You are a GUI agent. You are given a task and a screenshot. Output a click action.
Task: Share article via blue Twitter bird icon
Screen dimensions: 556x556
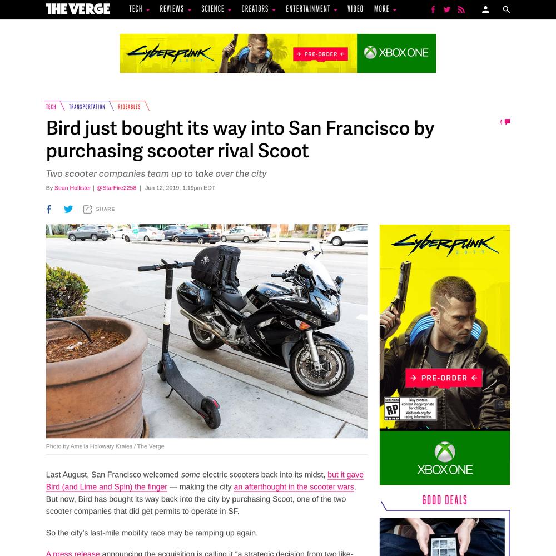point(68,209)
